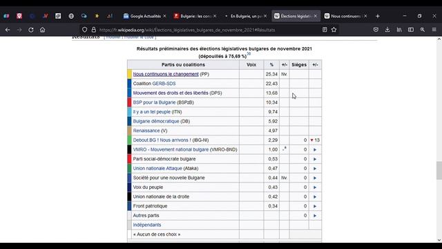Viewport: 442px width, 249px height.
Task: Open the hamburger application menu
Action: (434, 30)
